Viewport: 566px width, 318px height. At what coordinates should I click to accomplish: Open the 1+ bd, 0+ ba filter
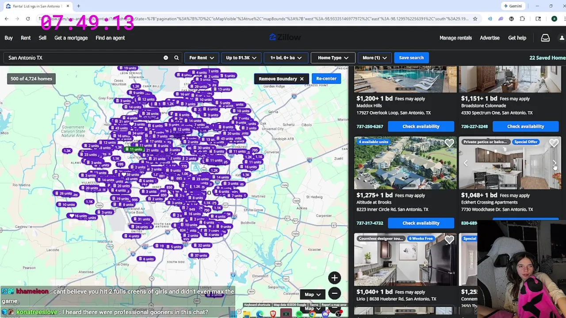tap(286, 58)
